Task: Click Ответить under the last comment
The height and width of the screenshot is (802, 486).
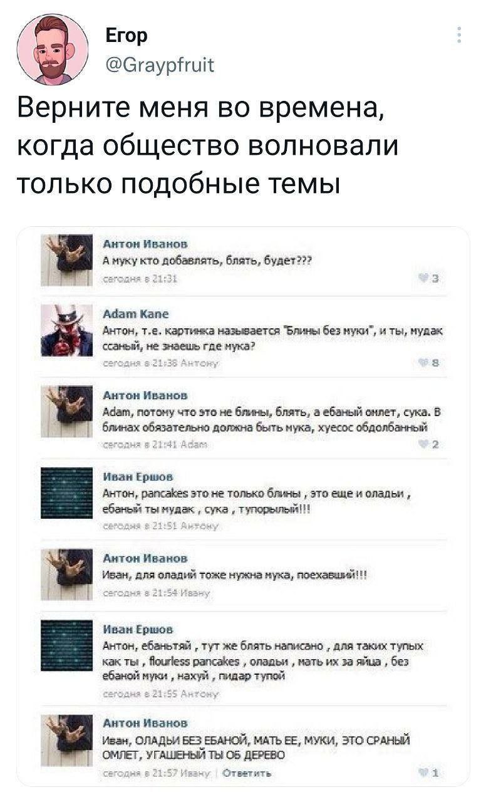Action: (x=249, y=772)
